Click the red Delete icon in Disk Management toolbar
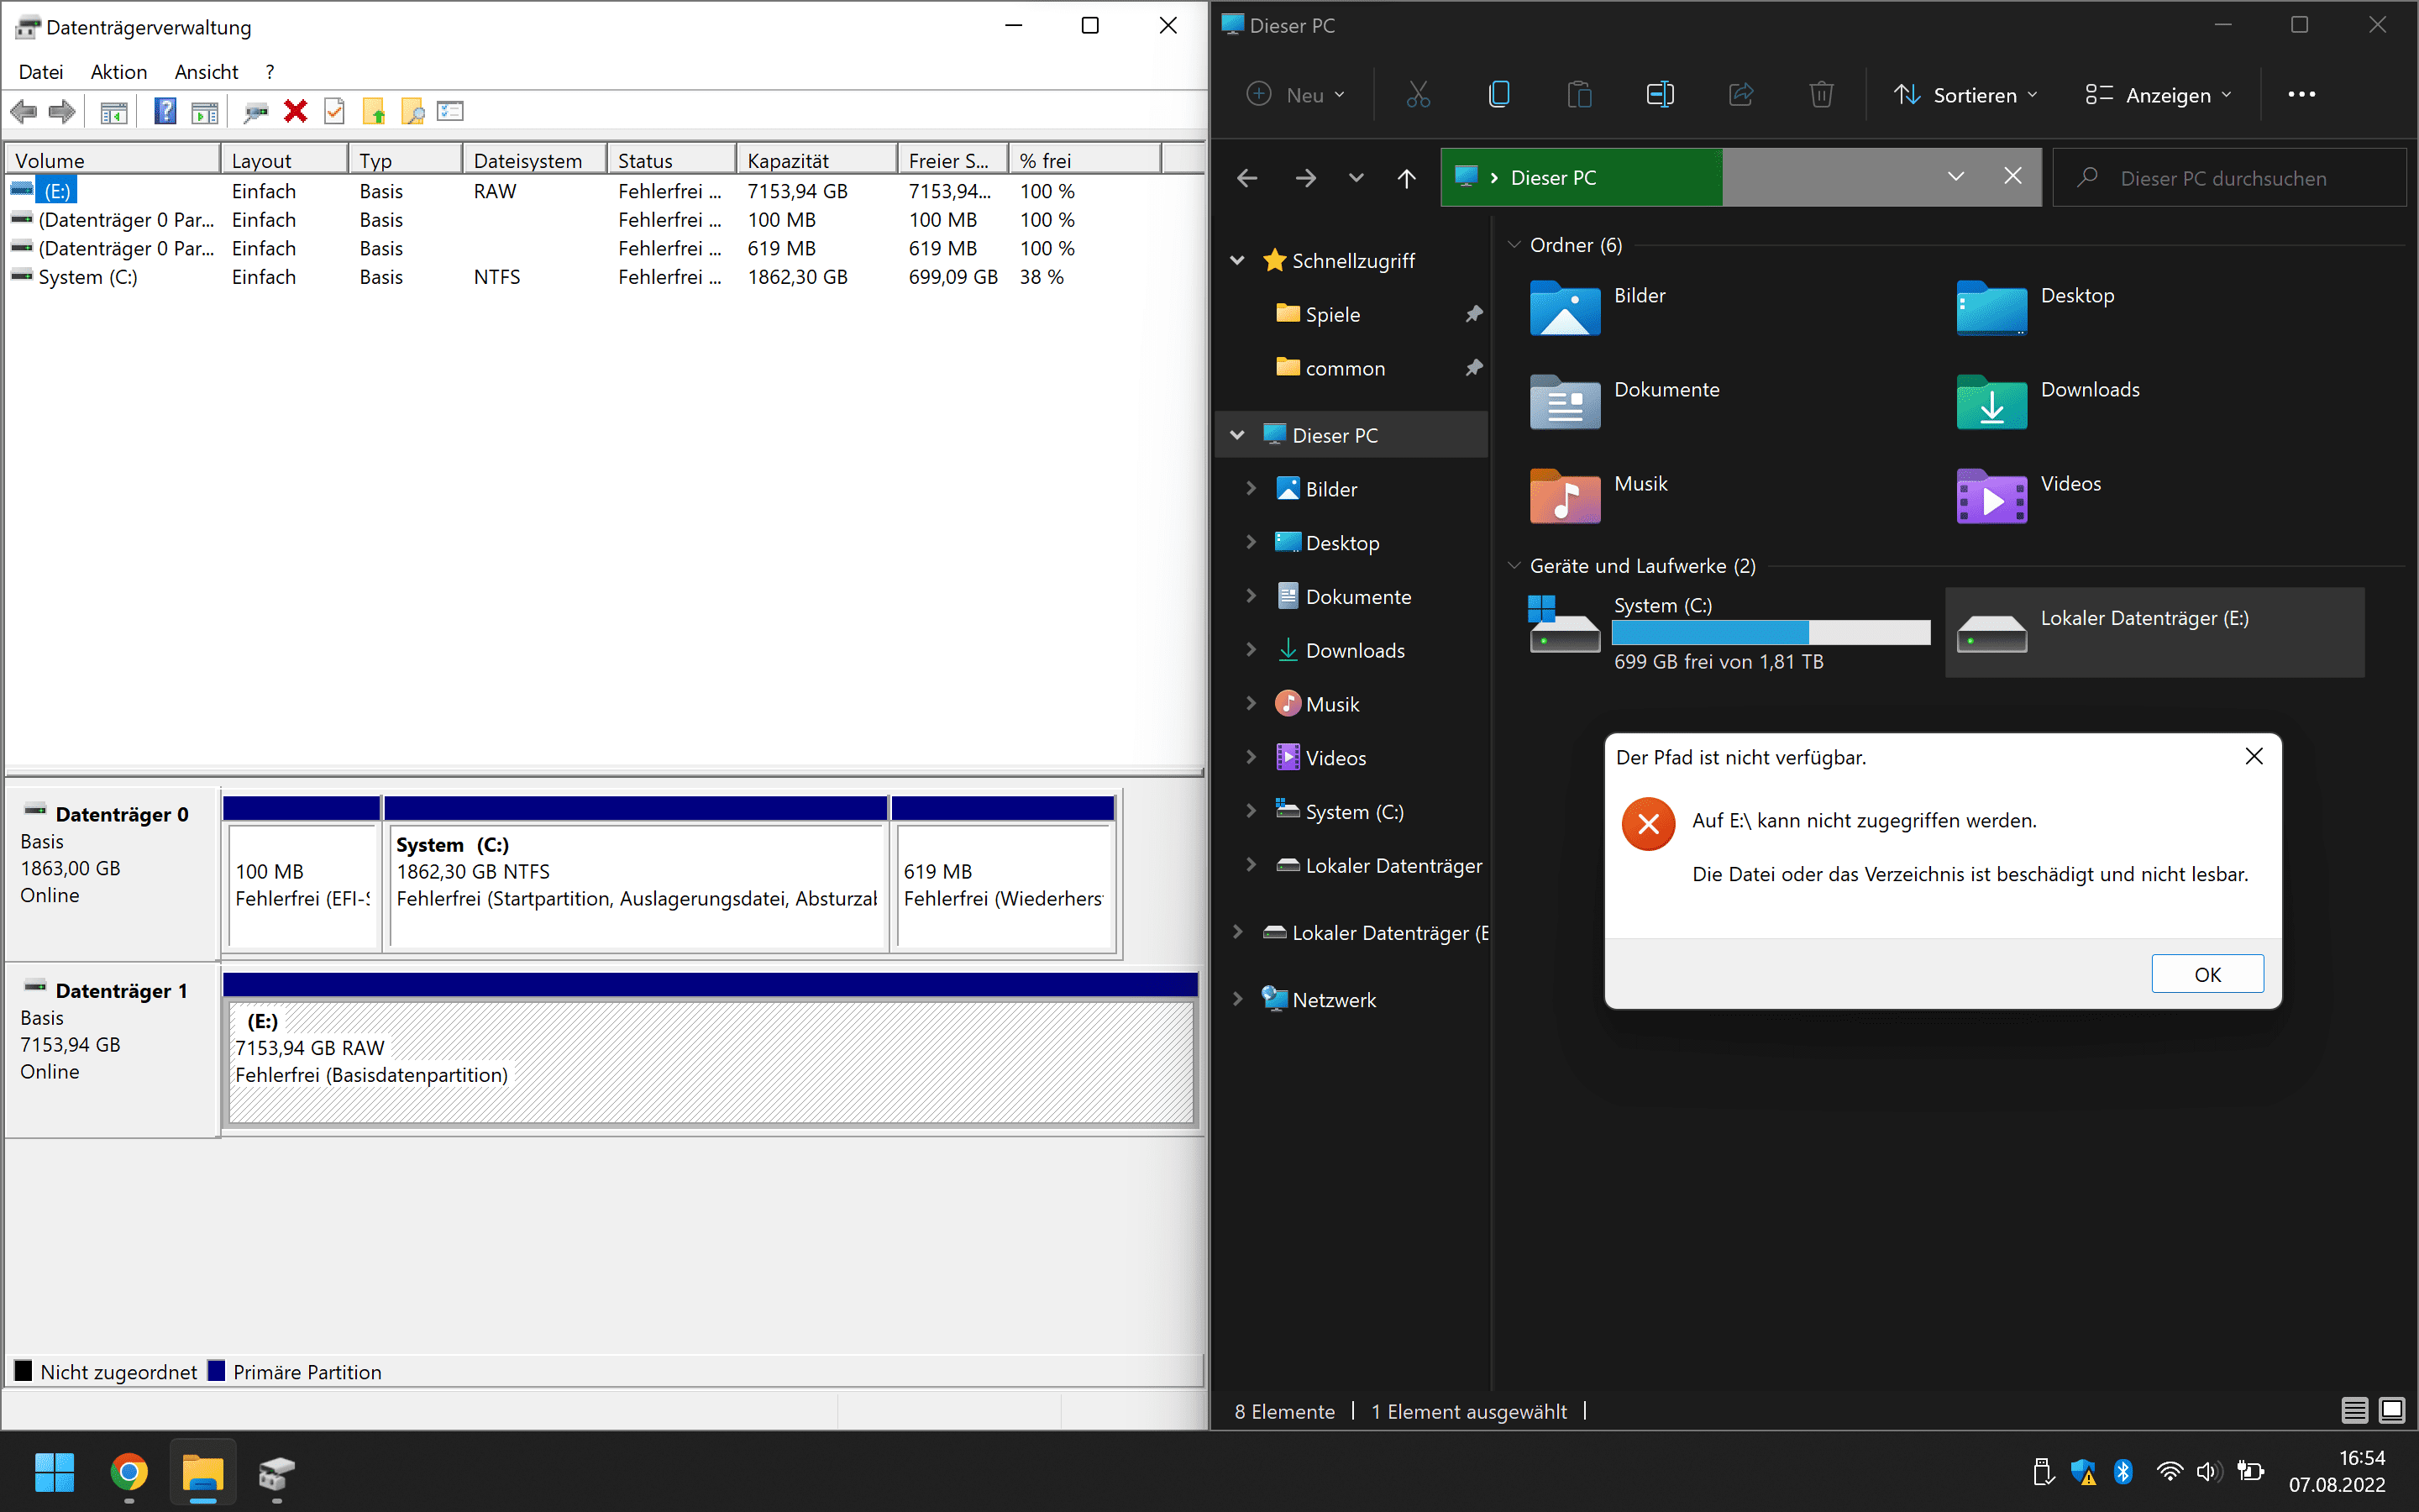The image size is (2419, 1512). 295,111
